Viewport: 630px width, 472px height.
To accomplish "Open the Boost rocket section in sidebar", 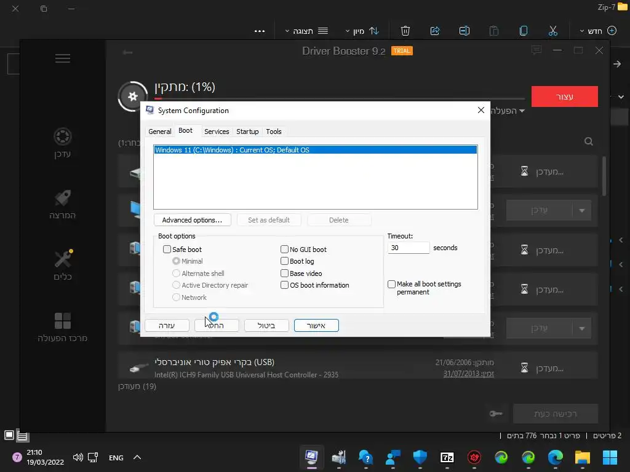I will pyautogui.click(x=63, y=204).
